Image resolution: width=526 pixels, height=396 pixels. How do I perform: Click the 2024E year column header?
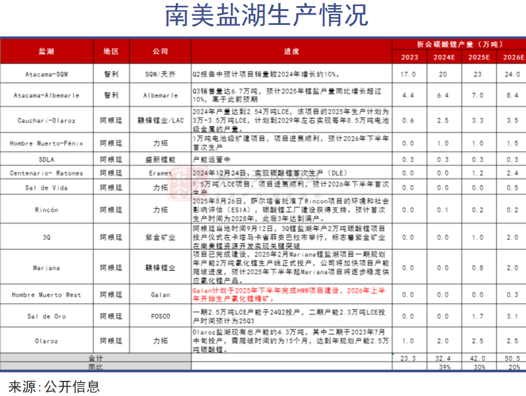[x=445, y=58]
